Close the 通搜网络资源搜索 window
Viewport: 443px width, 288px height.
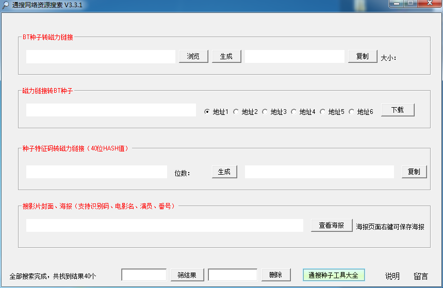(x=430, y=4)
